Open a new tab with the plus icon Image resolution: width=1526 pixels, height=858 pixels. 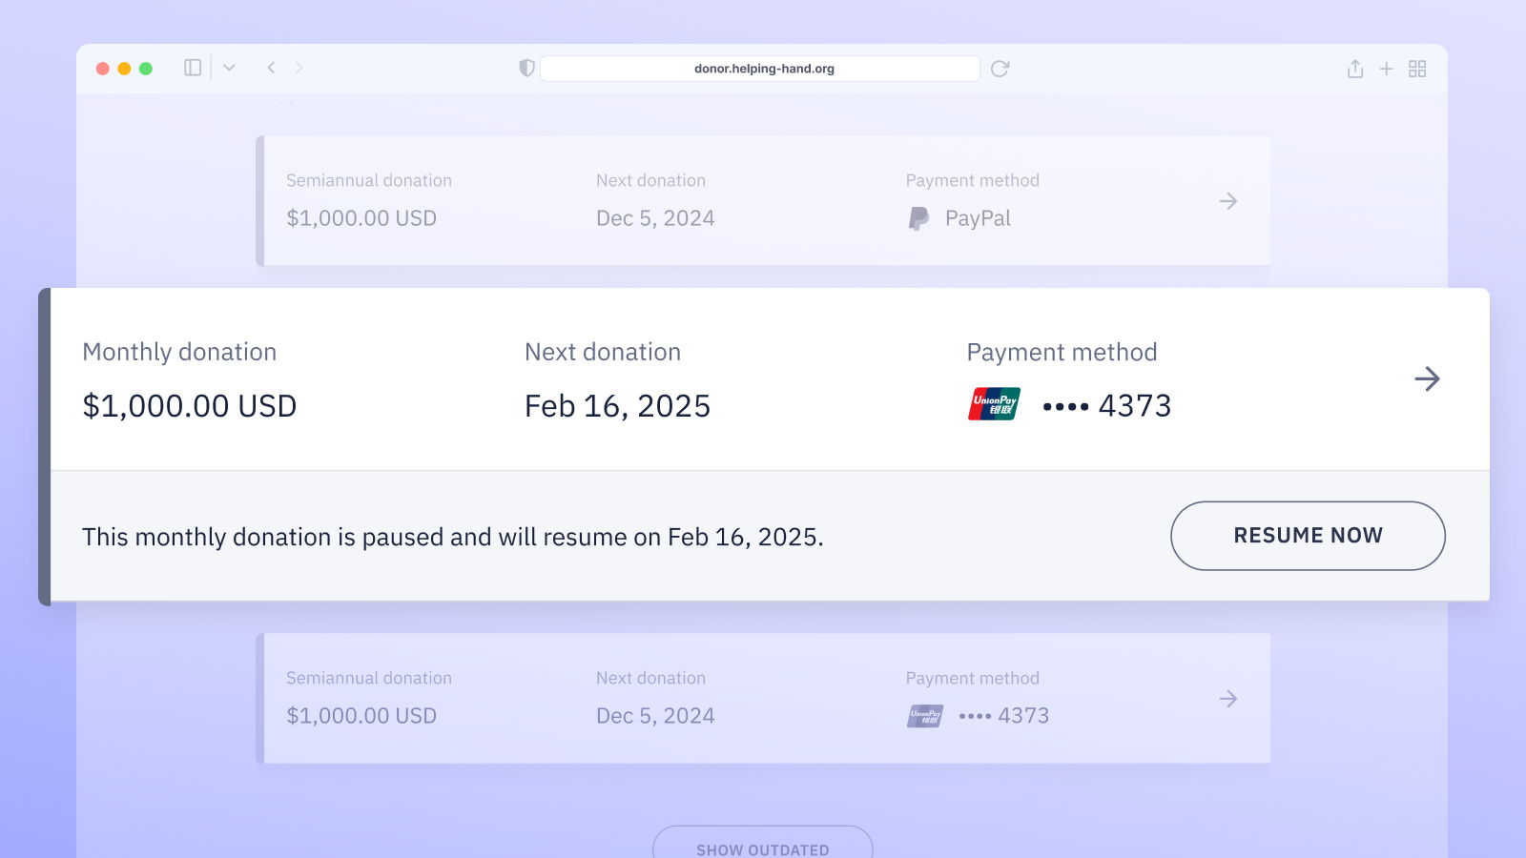1386,69
